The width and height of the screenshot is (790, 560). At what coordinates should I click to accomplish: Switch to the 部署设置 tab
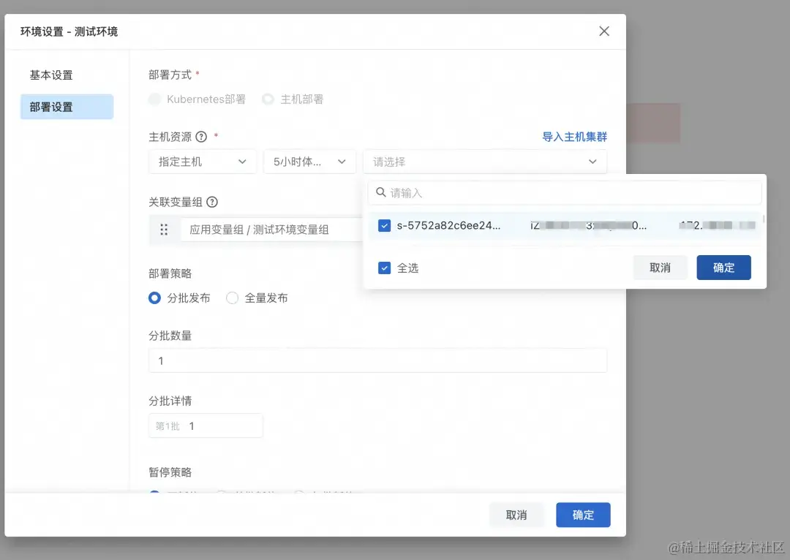coord(52,107)
